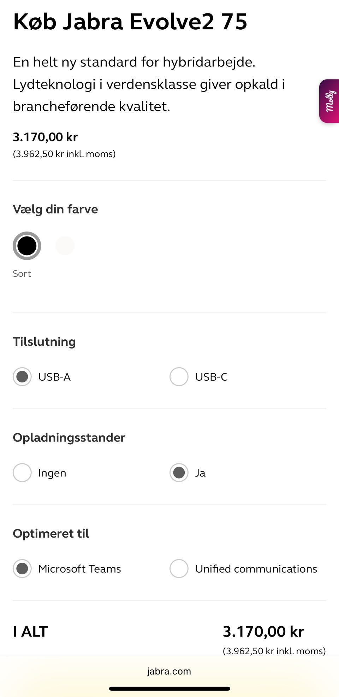This screenshot has height=697, width=339.
Task: Select the USB-A connection option
Action: (x=22, y=377)
